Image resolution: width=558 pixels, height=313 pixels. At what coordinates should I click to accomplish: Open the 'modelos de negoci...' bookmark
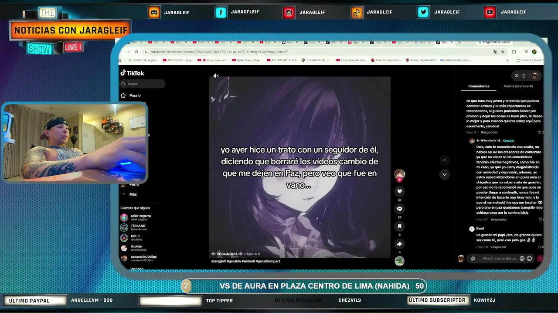(x=143, y=60)
